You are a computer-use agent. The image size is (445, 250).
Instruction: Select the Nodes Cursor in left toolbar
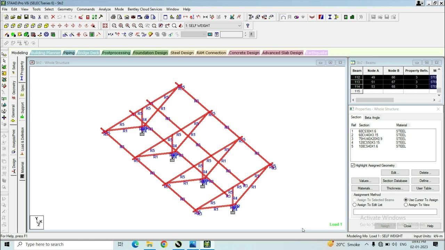tap(4, 54)
